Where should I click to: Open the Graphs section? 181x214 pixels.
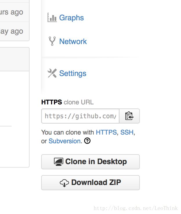(x=71, y=18)
